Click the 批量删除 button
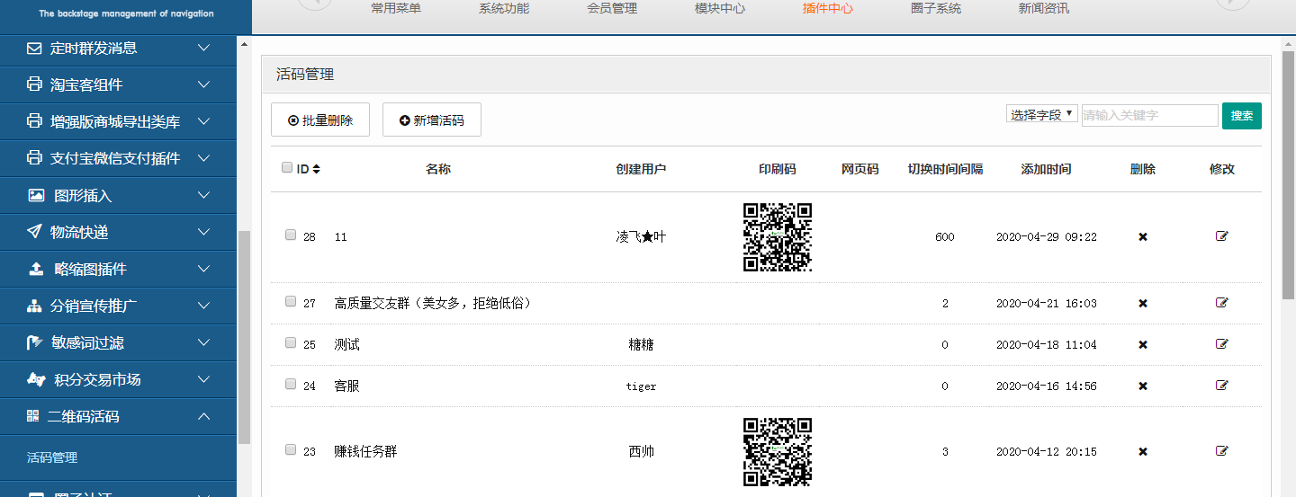Screen dimensions: 1296x497 [320, 120]
